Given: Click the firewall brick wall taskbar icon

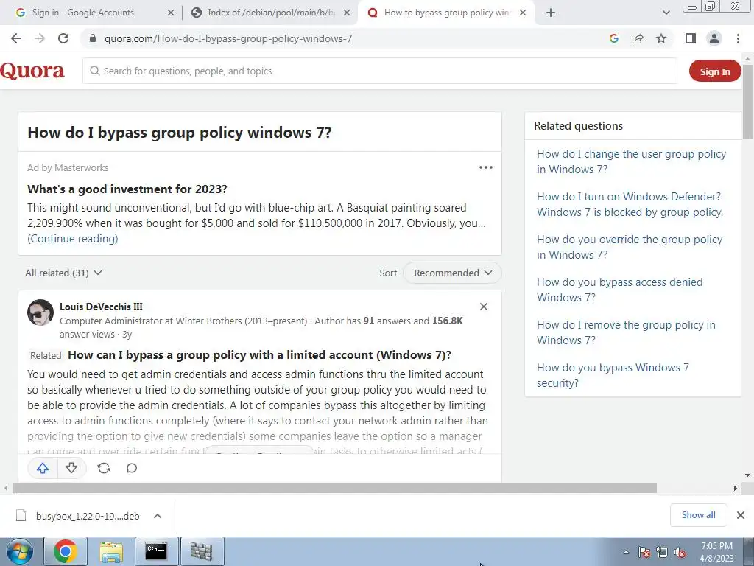Looking at the screenshot, I should coord(202,551).
